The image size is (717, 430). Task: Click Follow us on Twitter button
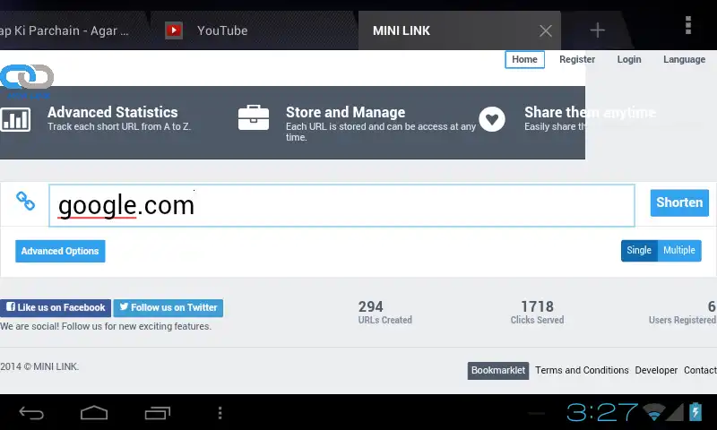coord(168,307)
